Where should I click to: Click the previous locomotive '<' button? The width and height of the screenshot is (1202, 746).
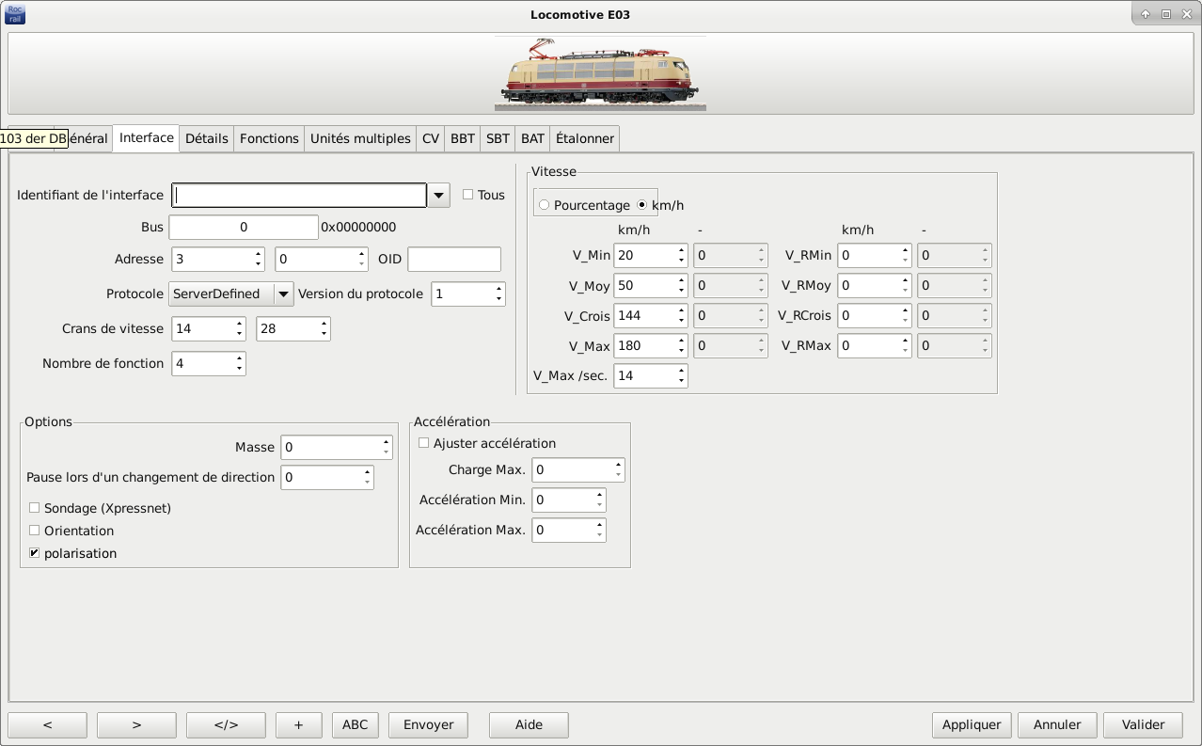coord(47,724)
